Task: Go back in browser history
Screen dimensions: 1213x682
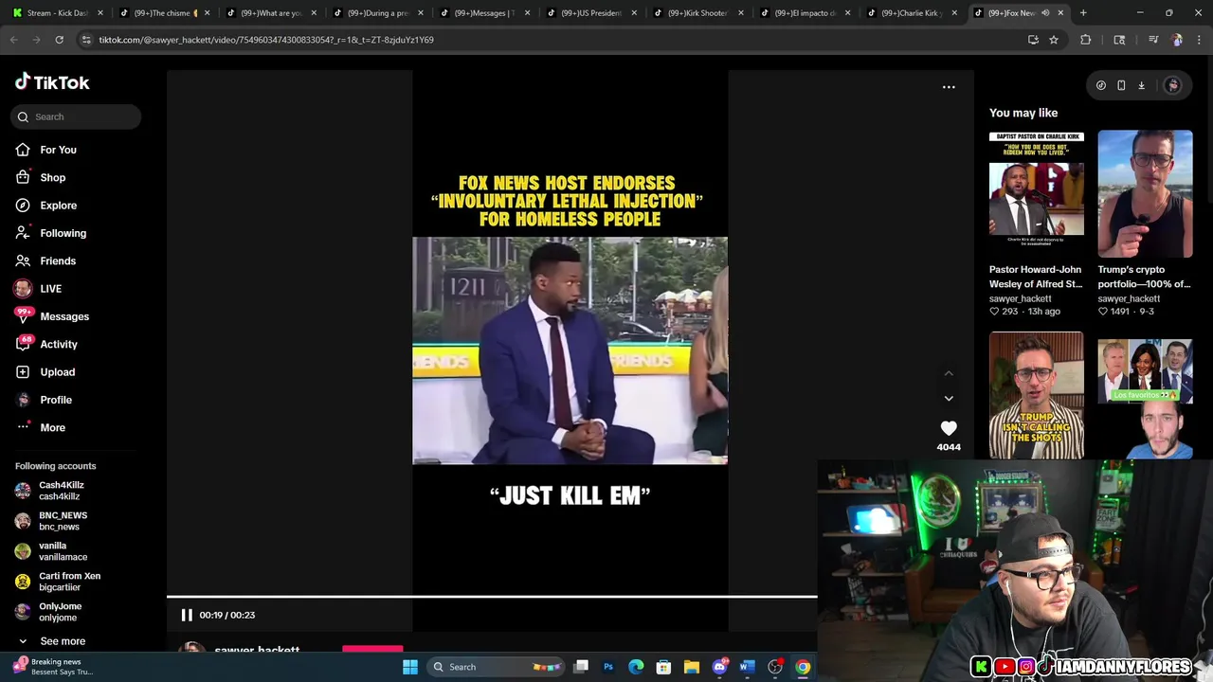Action: point(13,40)
